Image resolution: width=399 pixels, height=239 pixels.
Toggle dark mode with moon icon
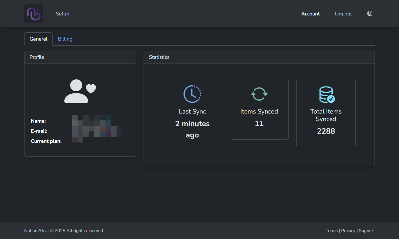coord(370,14)
